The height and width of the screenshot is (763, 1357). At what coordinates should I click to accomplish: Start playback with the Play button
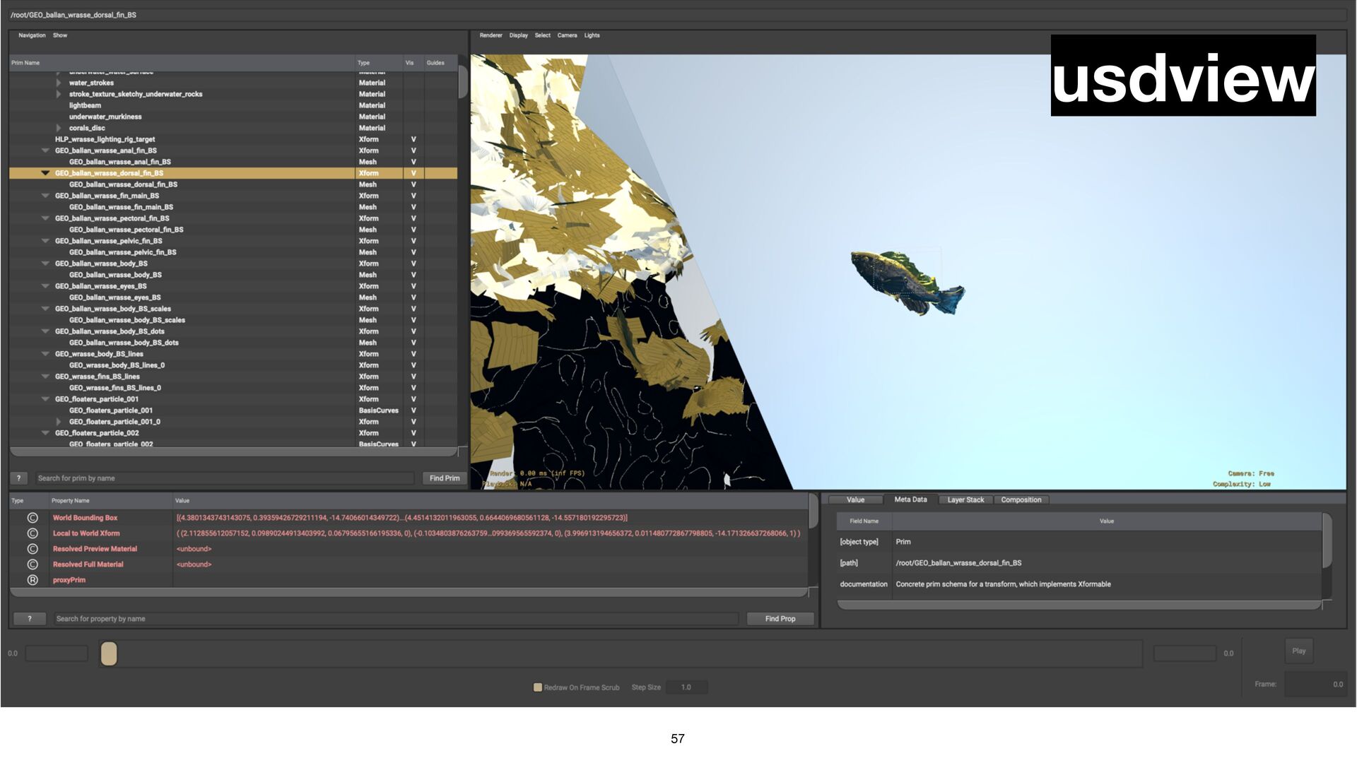(x=1299, y=651)
